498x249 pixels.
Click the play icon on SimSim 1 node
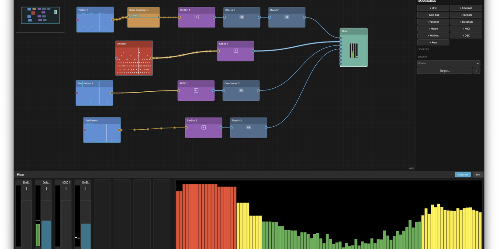pyautogui.click(x=197, y=17)
